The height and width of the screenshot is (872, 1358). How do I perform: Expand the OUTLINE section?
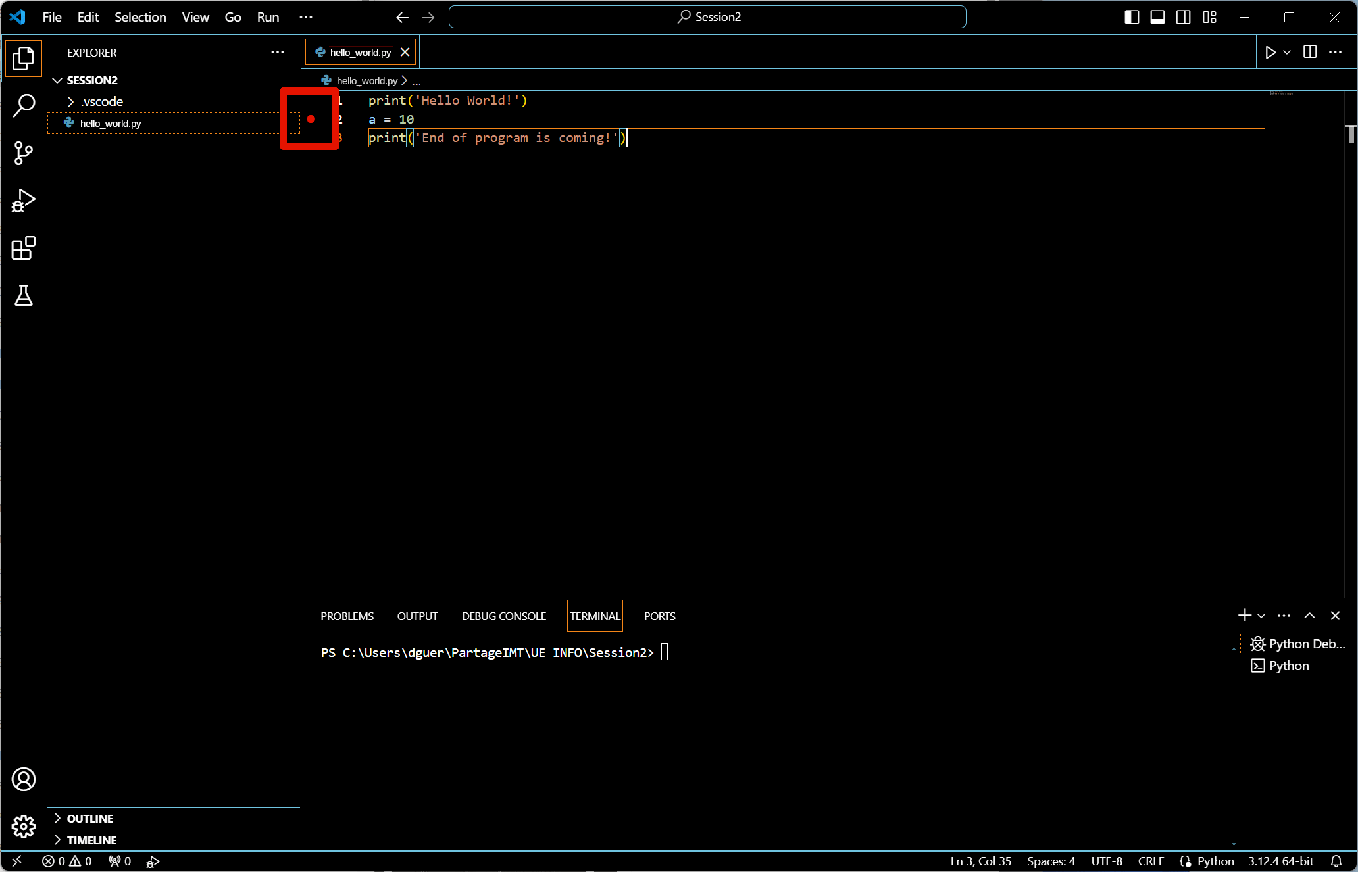pyautogui.click(x=90, y=818)
